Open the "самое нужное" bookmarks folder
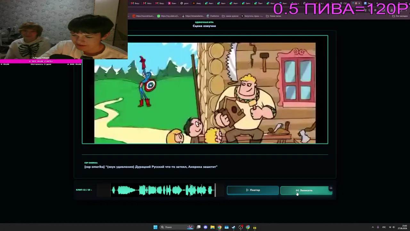This screenshot has height=231, width=410. click(x=230, y=16)
